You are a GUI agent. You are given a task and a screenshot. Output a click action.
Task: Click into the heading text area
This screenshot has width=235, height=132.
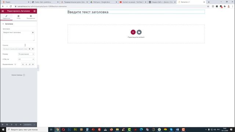click(17, 36)
